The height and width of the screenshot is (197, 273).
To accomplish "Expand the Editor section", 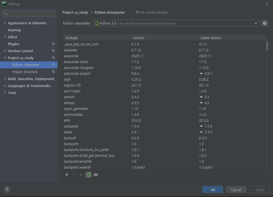I will [5, 37].
